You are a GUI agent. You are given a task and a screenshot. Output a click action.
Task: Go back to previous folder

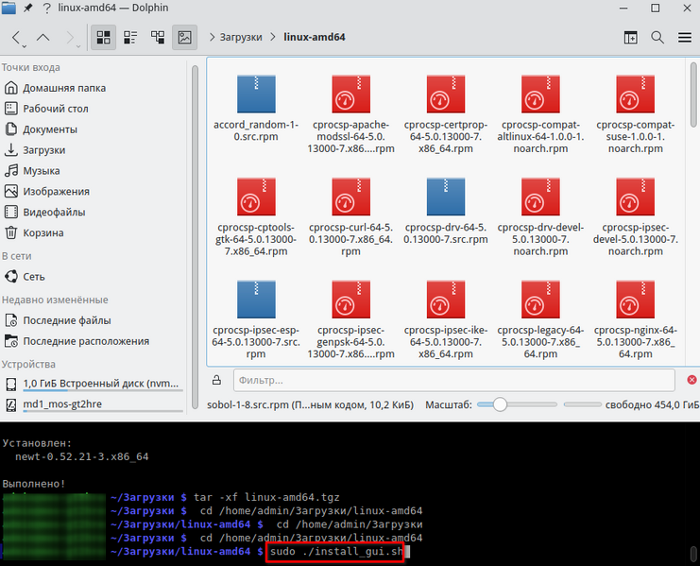18,38
